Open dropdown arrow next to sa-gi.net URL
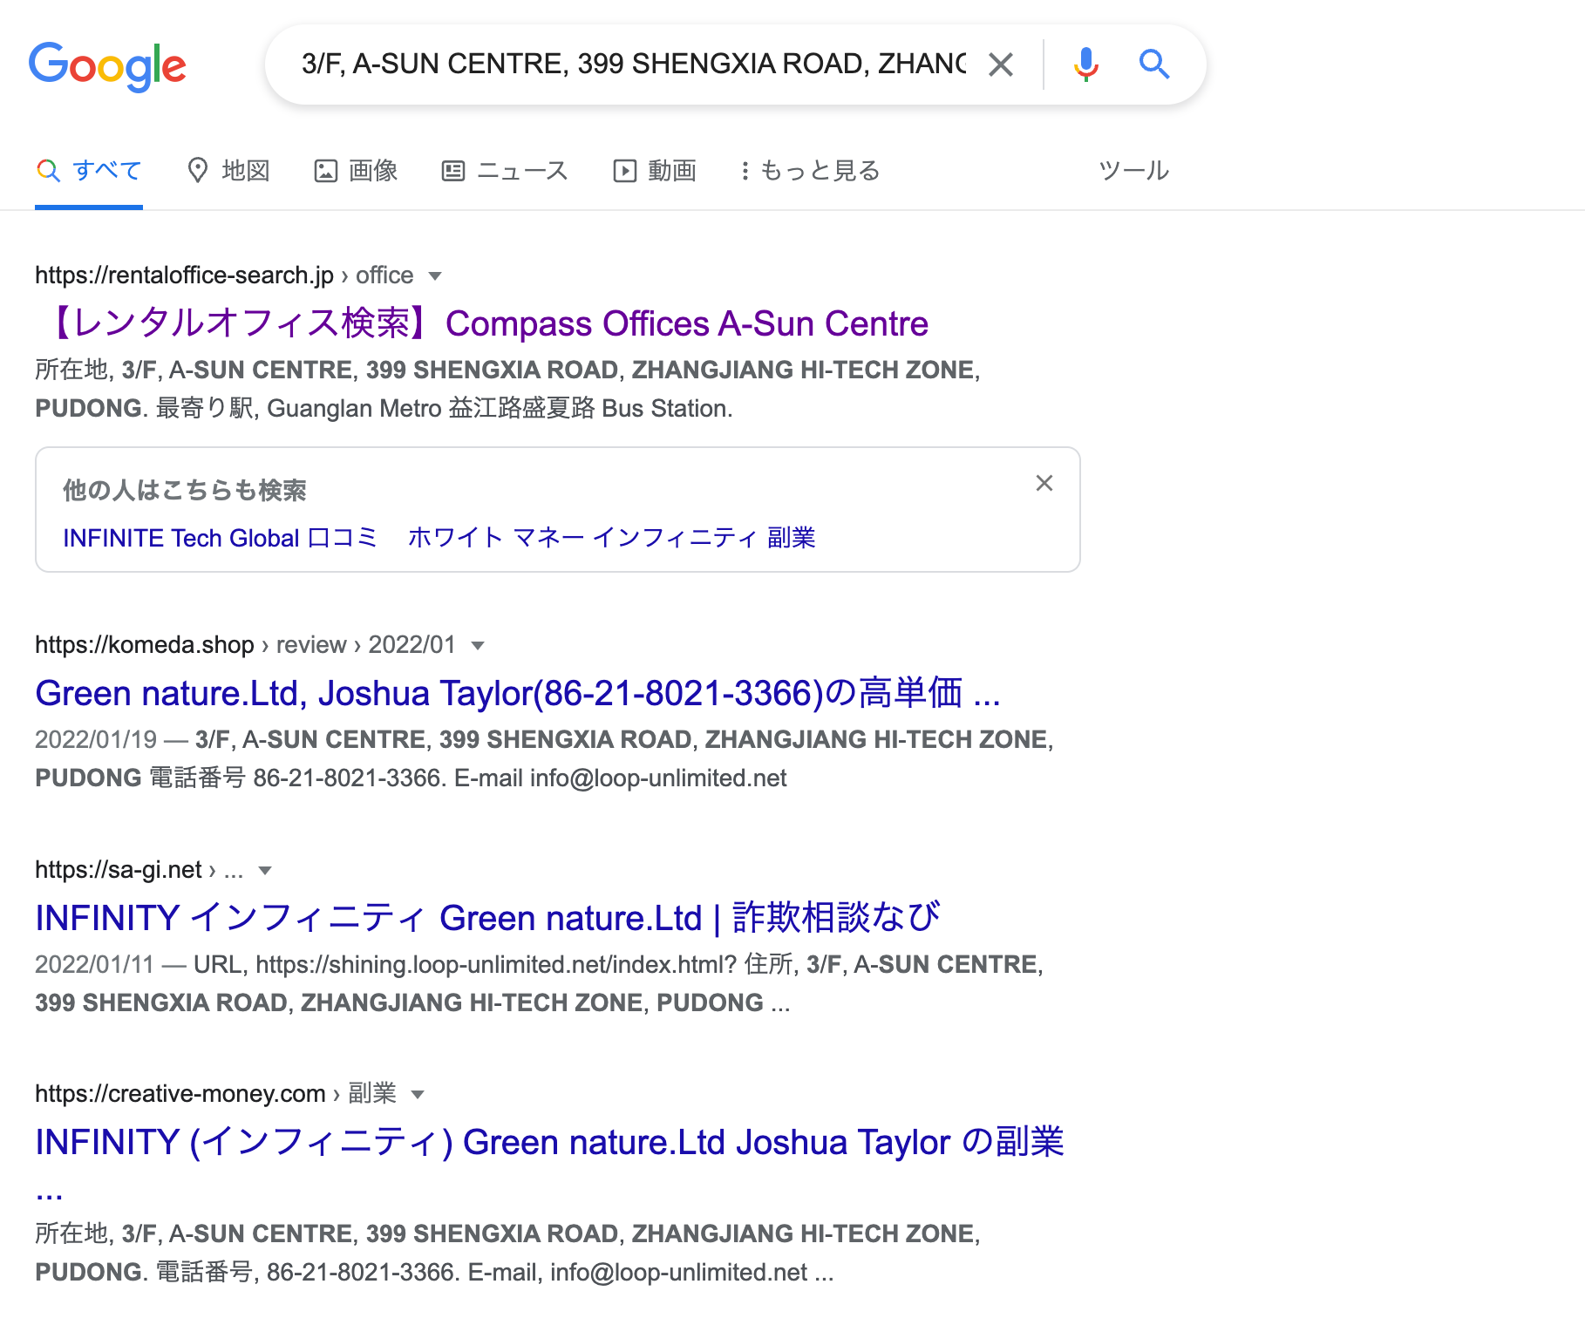The height and width of the screenshot is (1325, 1585). (x=266, y=871)
